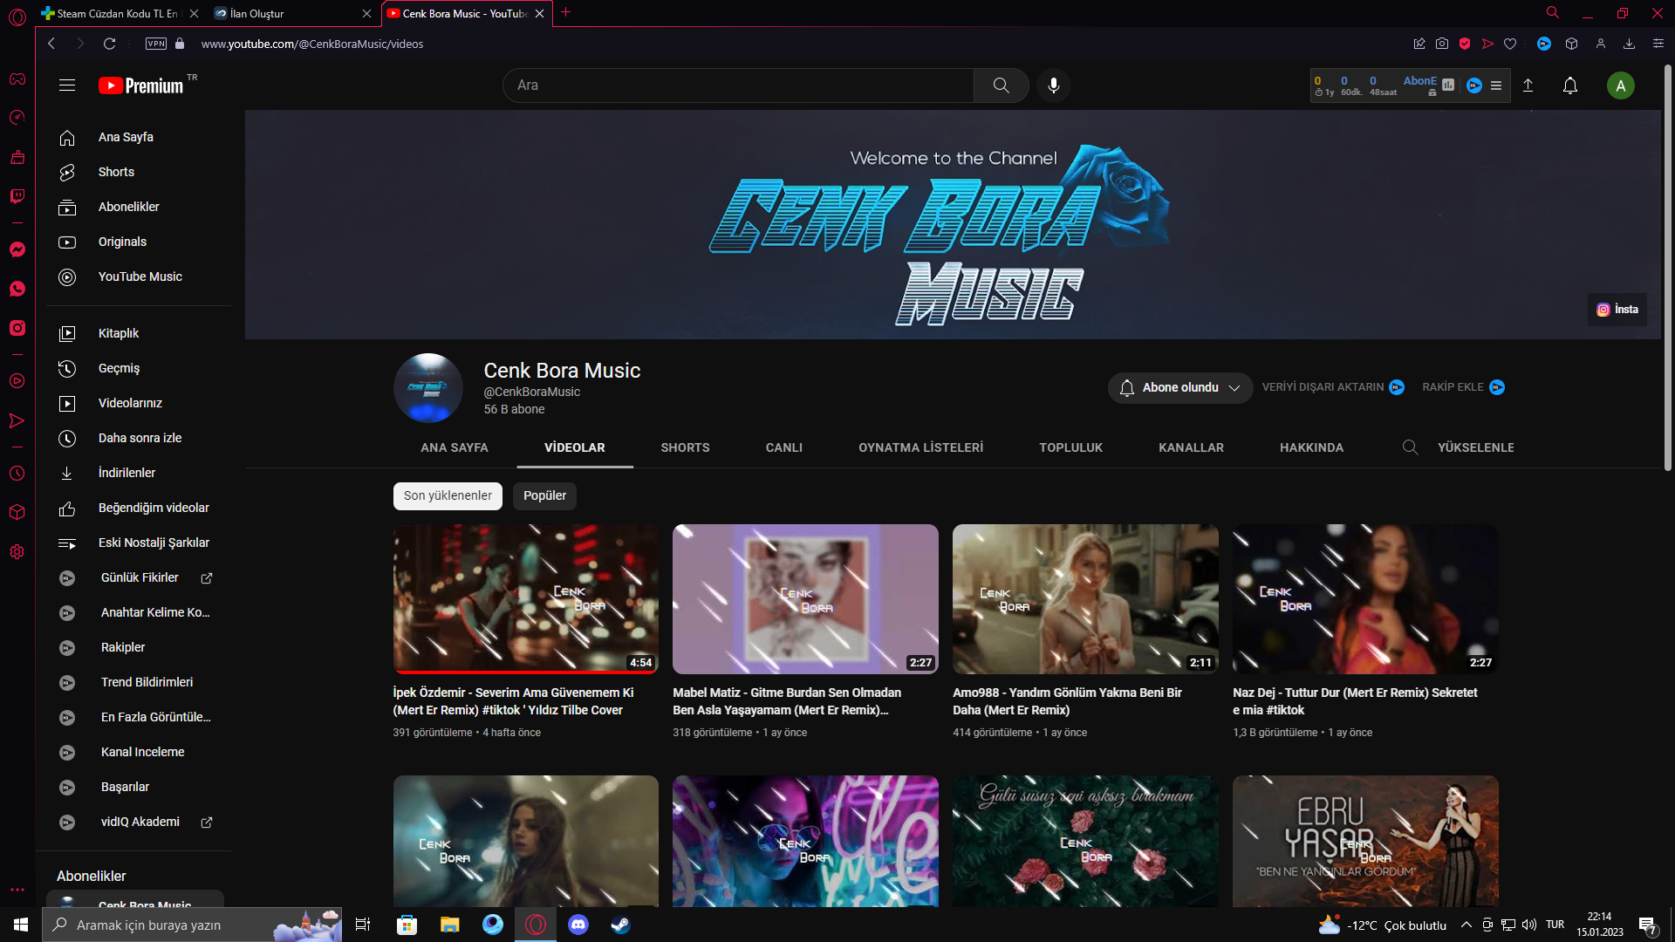Switch to ANA SAYFA channel tab

(x=455, y=447)
